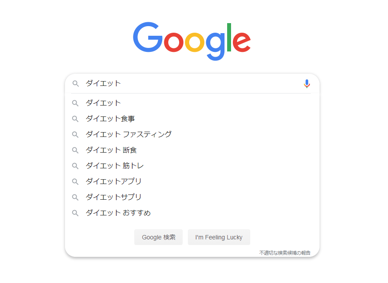The width and height of the screenshot is (388, 283).
Task: Click magnifier icon beside ダイエット おすすめ
Action: point(75,213)
